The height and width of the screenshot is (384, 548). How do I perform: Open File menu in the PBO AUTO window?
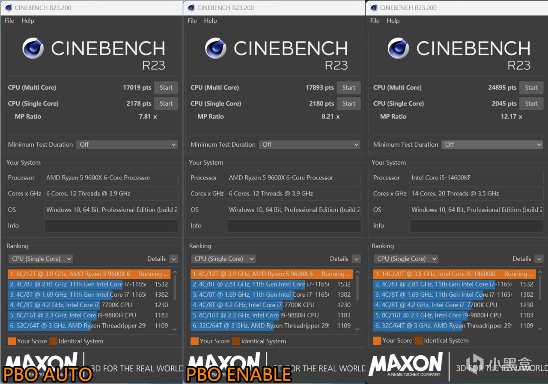(x=9, y=21)
